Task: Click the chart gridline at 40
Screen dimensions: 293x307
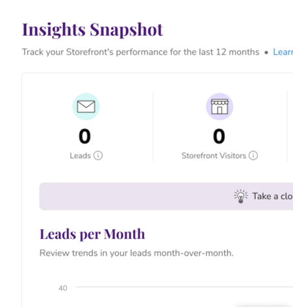Action: [185, 287]
